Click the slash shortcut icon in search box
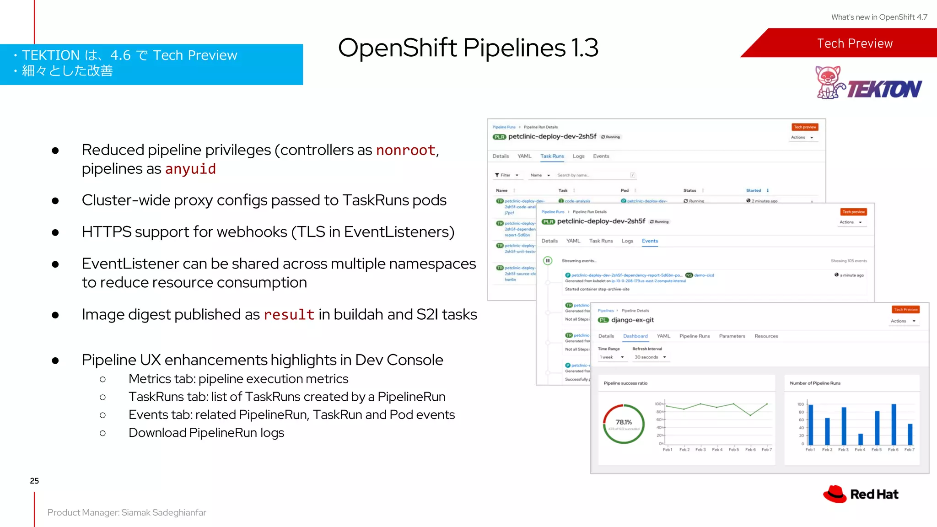937x527 pixels. click(x=633, y=175)
